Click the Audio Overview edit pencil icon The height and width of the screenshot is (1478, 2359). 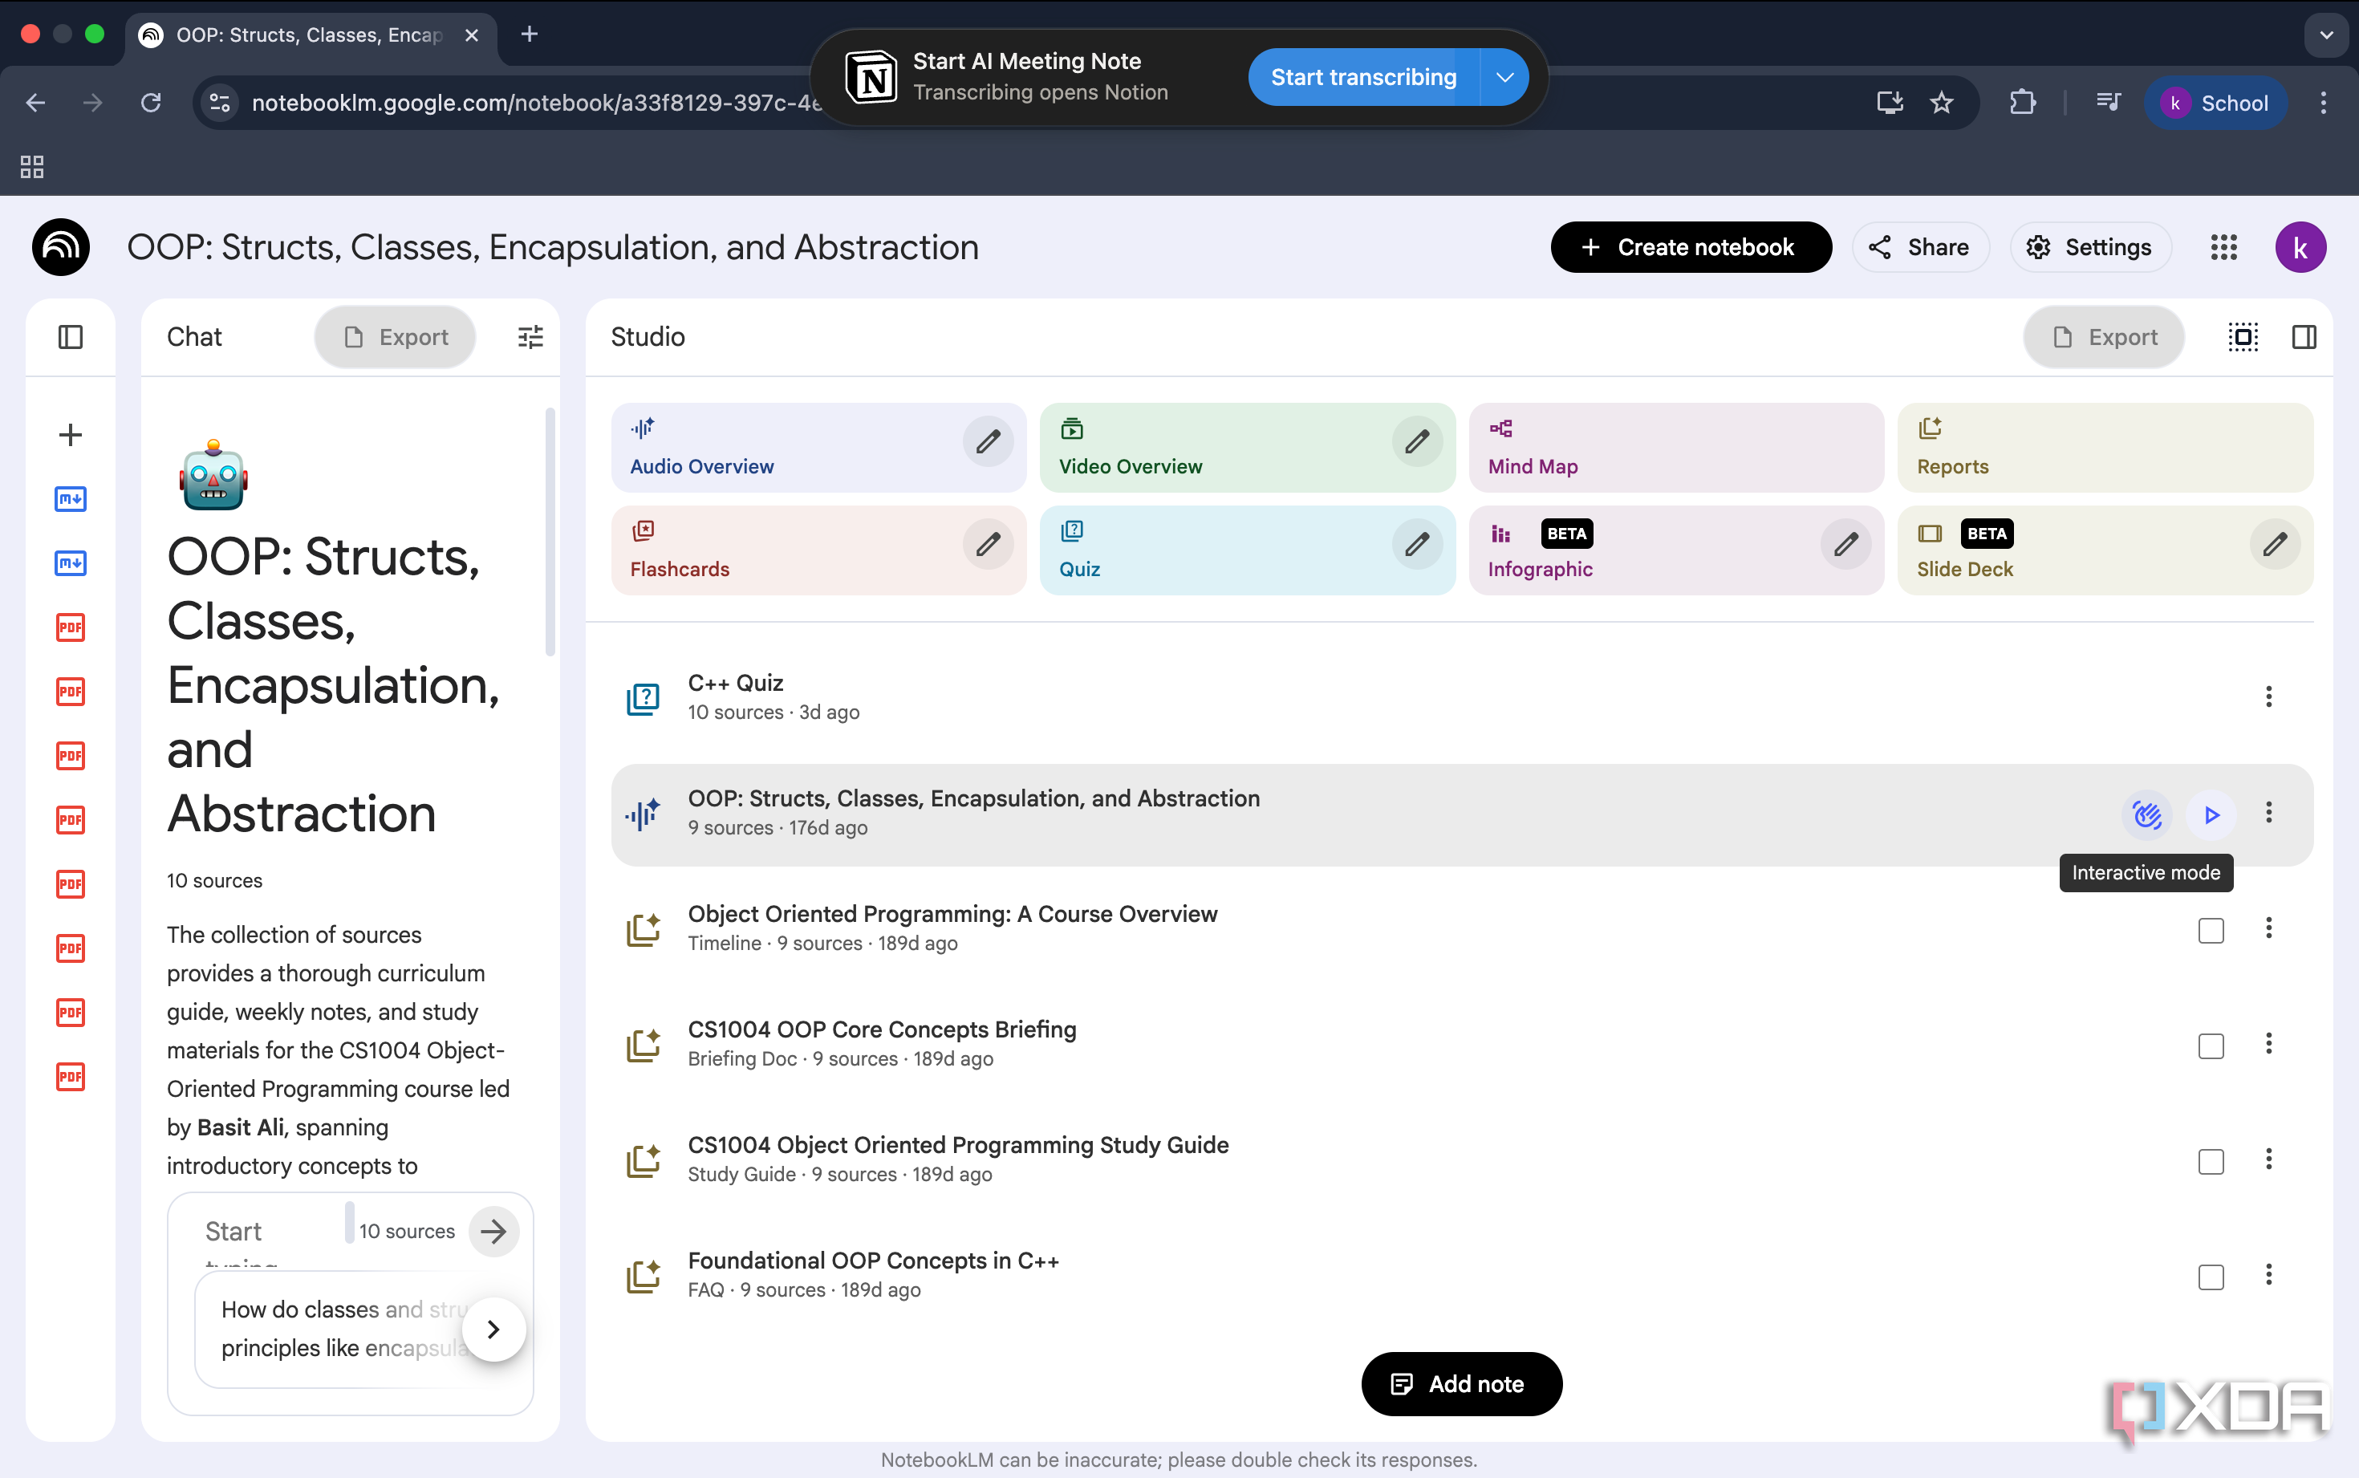coord(988,442)
